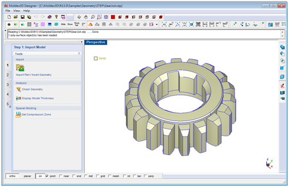Select the move/rotate view tool

[79, 17]
